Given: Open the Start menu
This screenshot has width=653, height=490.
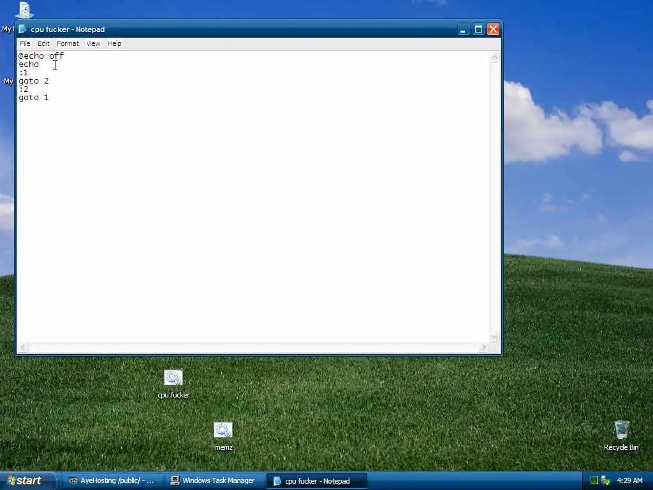Looking at the screenshot, I should [27, 481].
